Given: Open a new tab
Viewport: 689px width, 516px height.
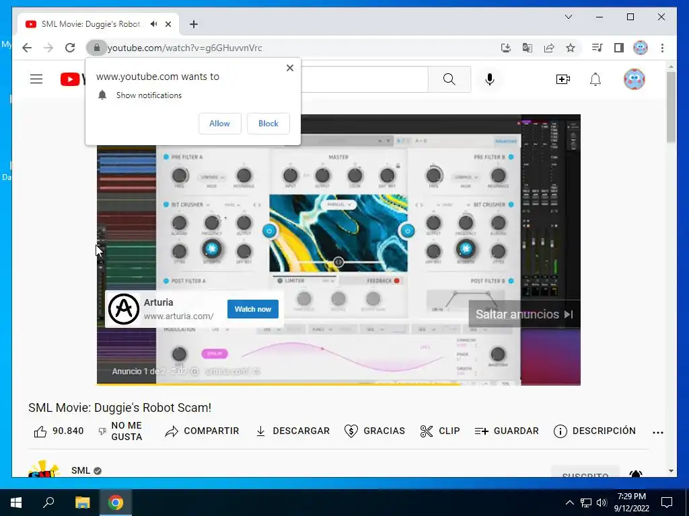Looking at the screenshot, I should tap(194, 24).
